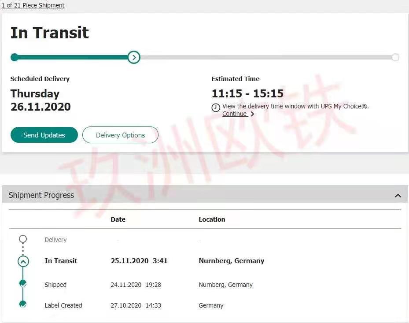
Task: Click the empty Delivery status circle
Action: (23, 239)
